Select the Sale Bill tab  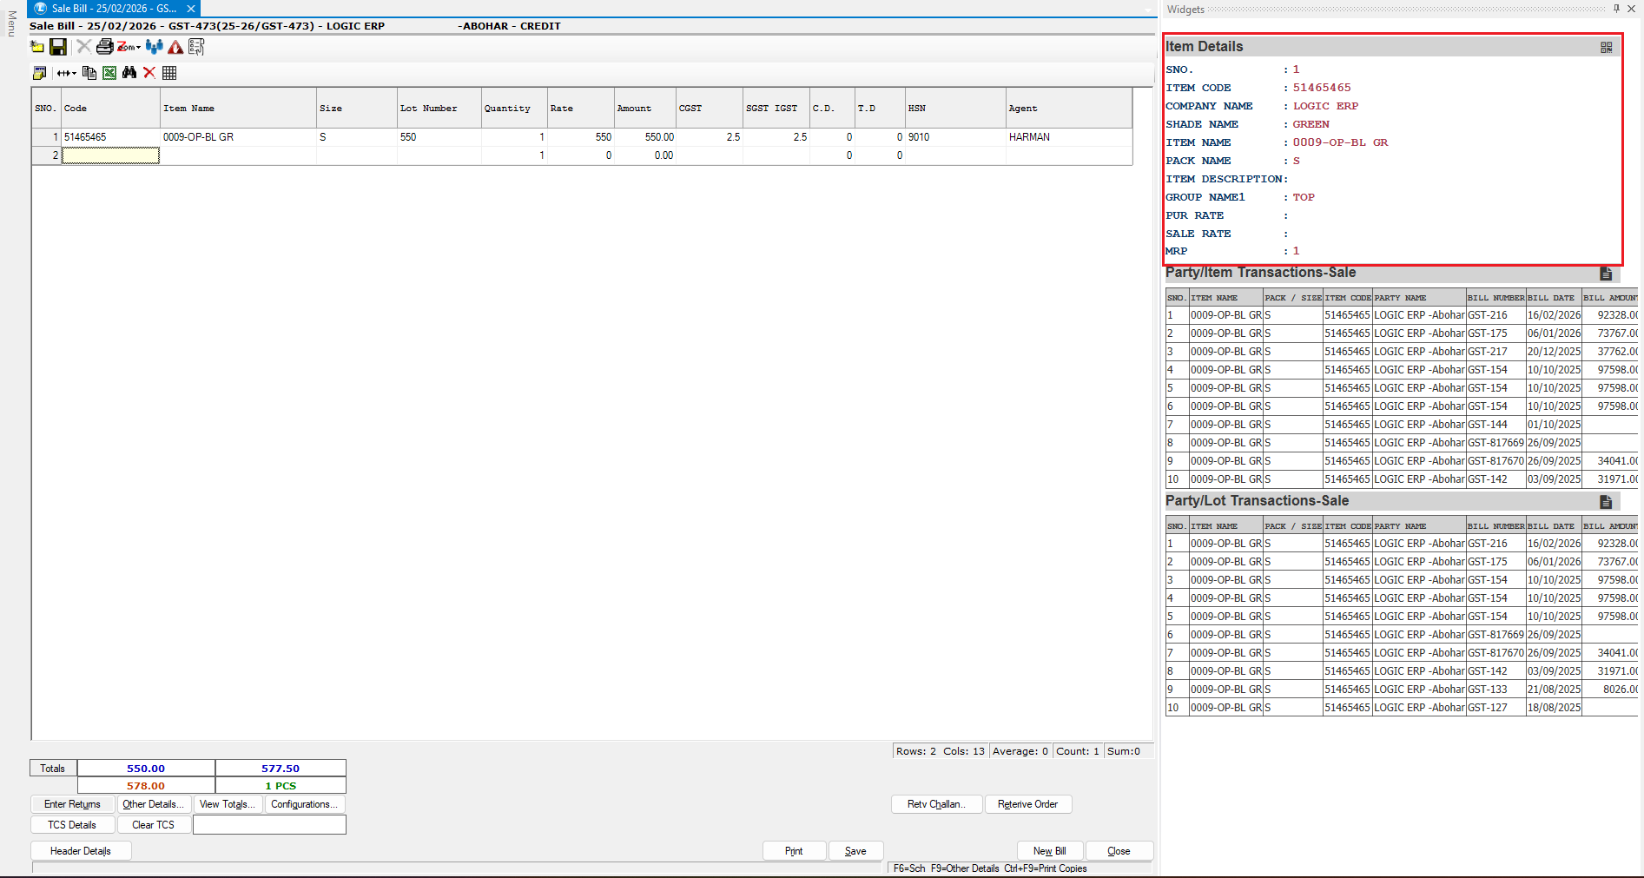click(x=113, y=9)
